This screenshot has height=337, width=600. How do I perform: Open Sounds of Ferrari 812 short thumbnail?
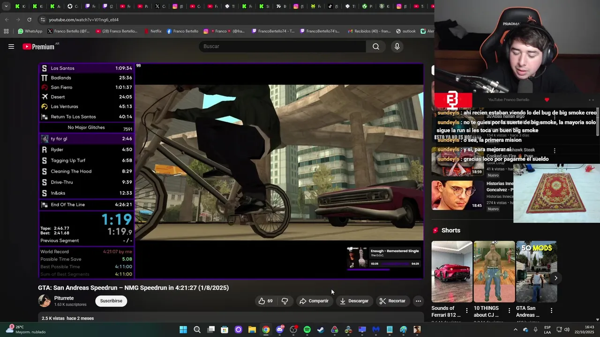(x=452, y=271)
